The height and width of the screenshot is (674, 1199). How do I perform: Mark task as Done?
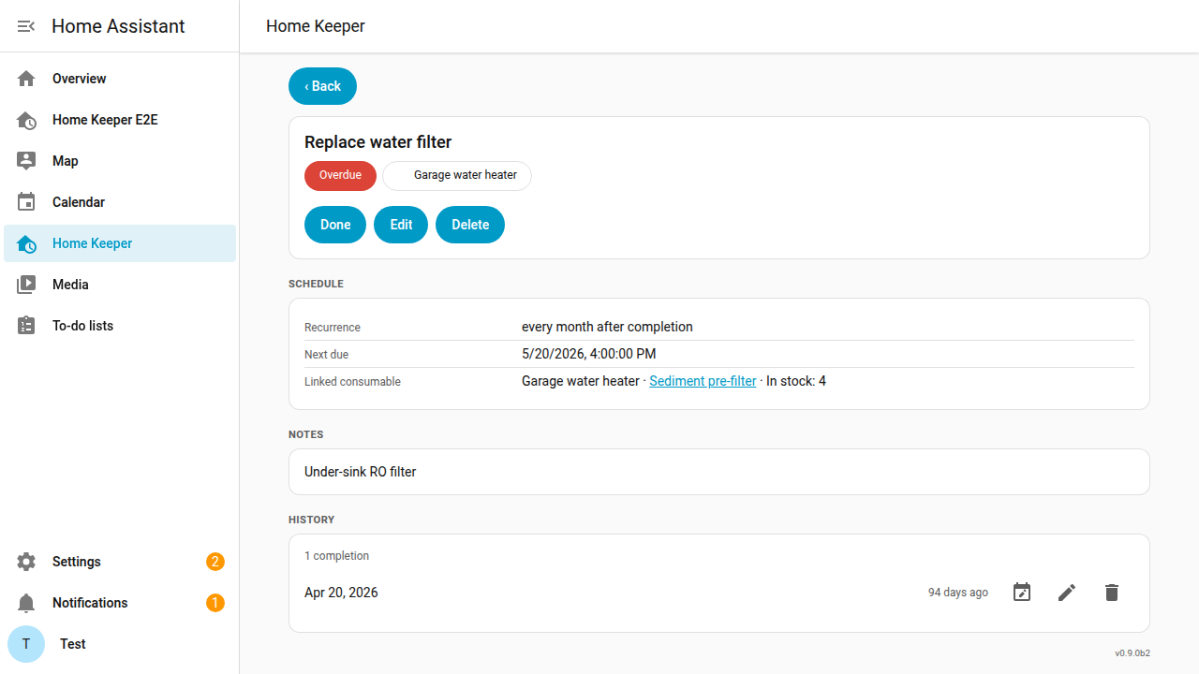click(x=335, y=225)
